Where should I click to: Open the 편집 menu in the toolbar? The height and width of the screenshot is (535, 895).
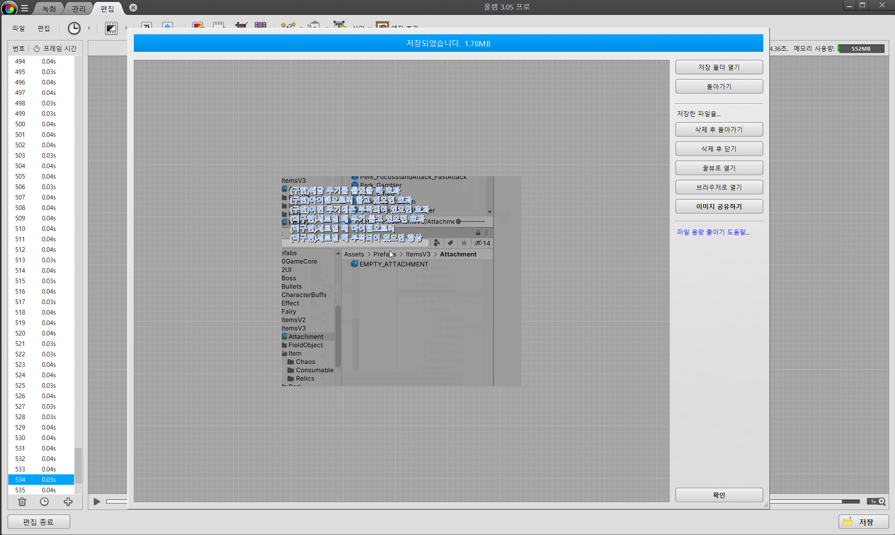(43, 28)
